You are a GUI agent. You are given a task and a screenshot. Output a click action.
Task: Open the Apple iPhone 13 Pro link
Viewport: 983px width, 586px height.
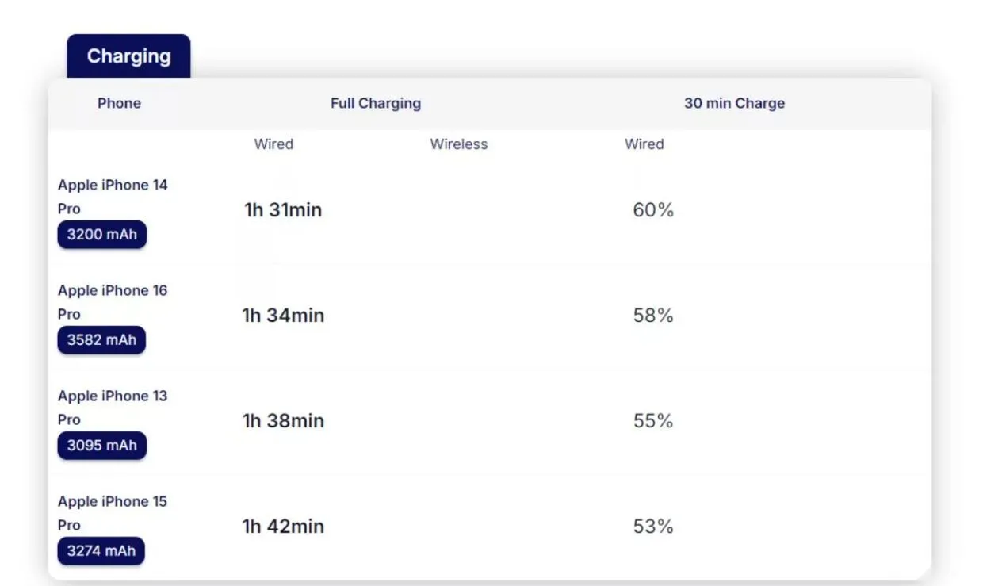112,407
